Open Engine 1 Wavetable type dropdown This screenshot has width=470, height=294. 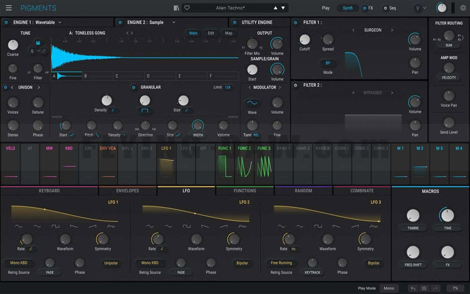pos(58,22)
